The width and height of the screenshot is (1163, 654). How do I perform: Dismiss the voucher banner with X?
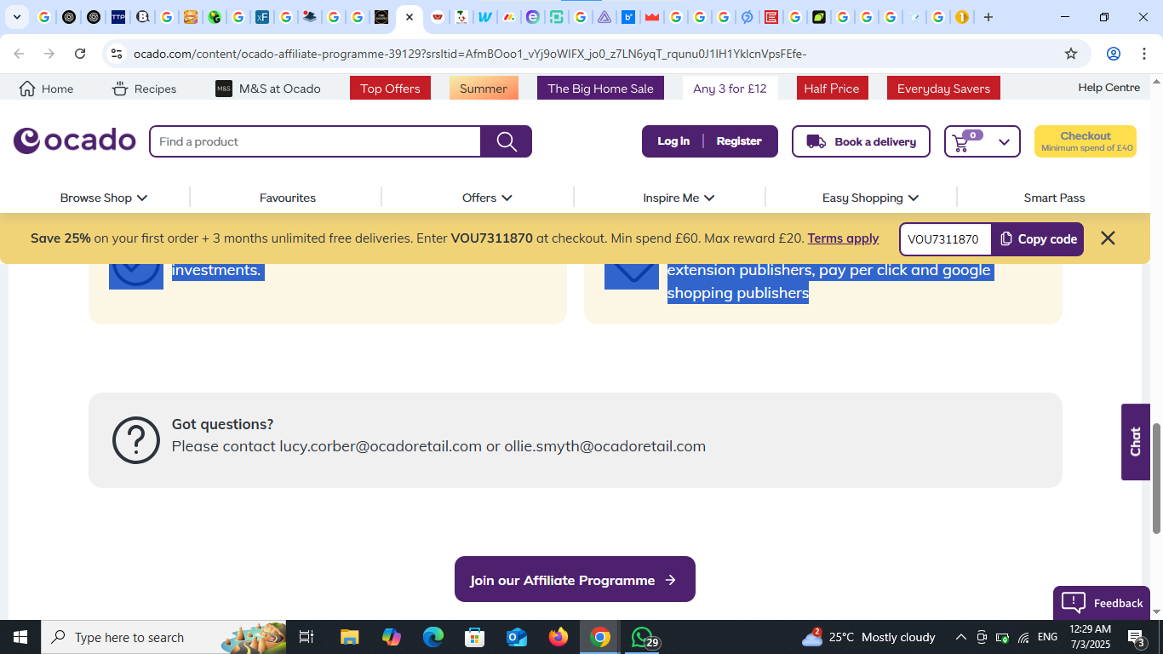pyautogui.click(x=1108, y=238)
